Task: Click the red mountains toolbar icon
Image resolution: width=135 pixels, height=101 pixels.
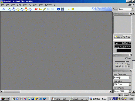Action: point(36,9)
